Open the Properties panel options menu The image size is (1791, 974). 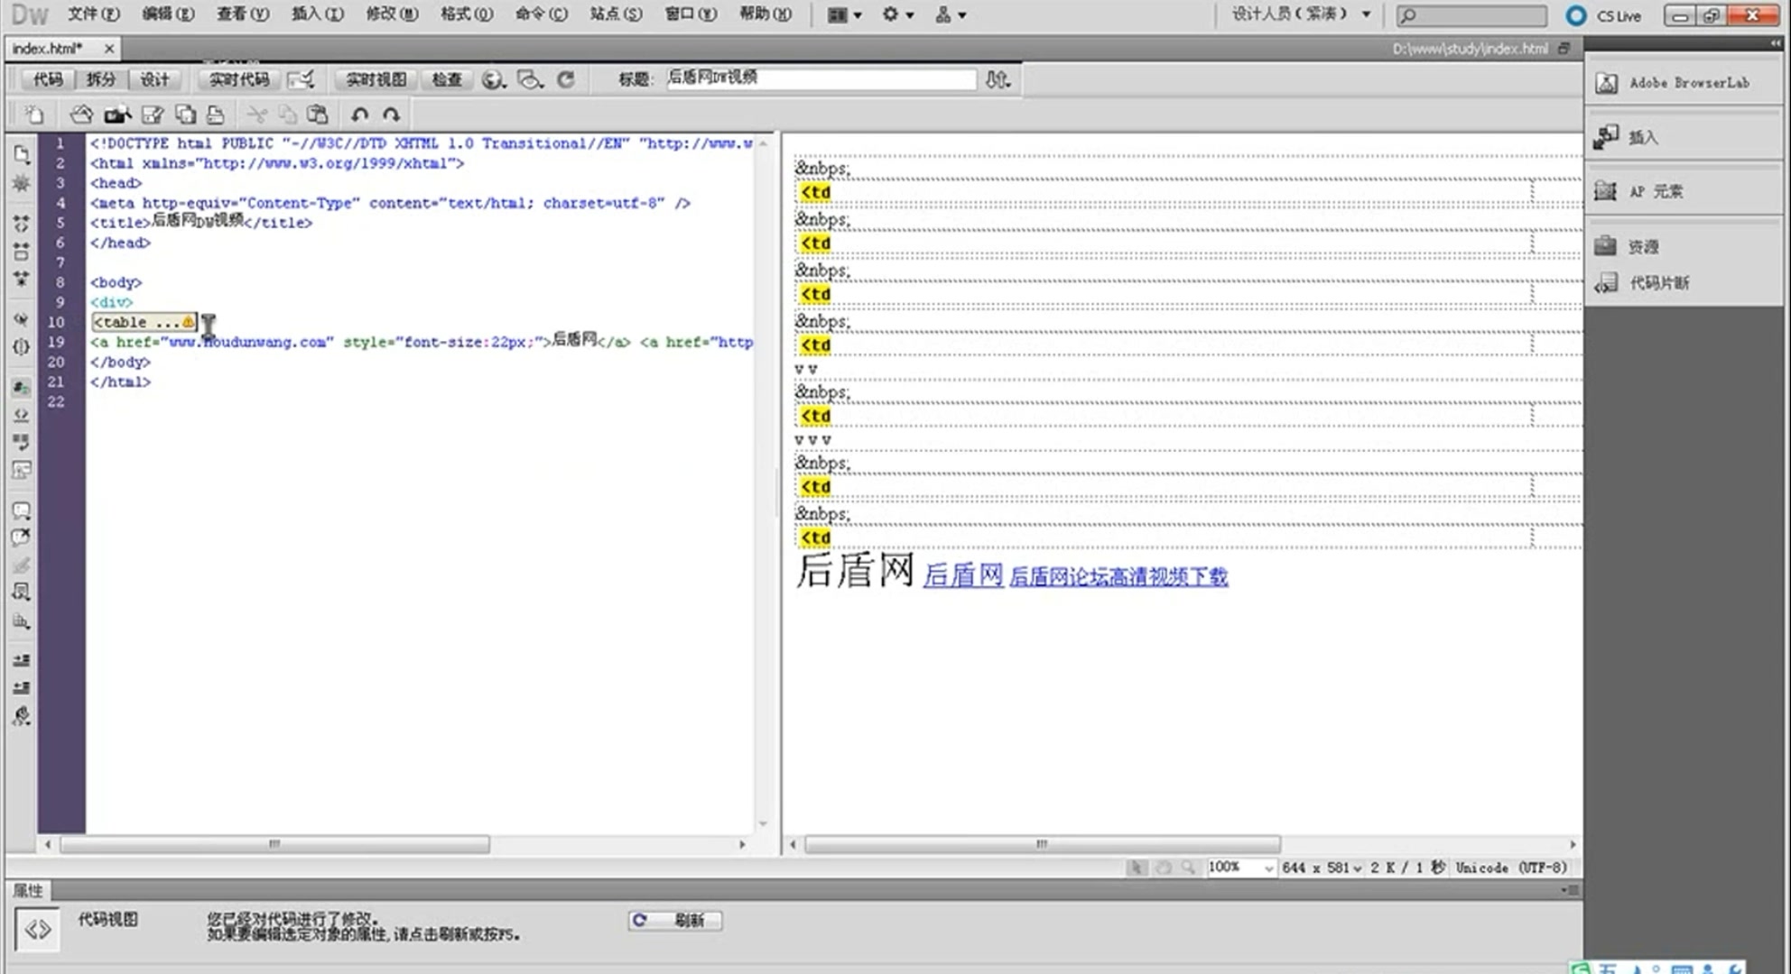(x=1572, y=890)
